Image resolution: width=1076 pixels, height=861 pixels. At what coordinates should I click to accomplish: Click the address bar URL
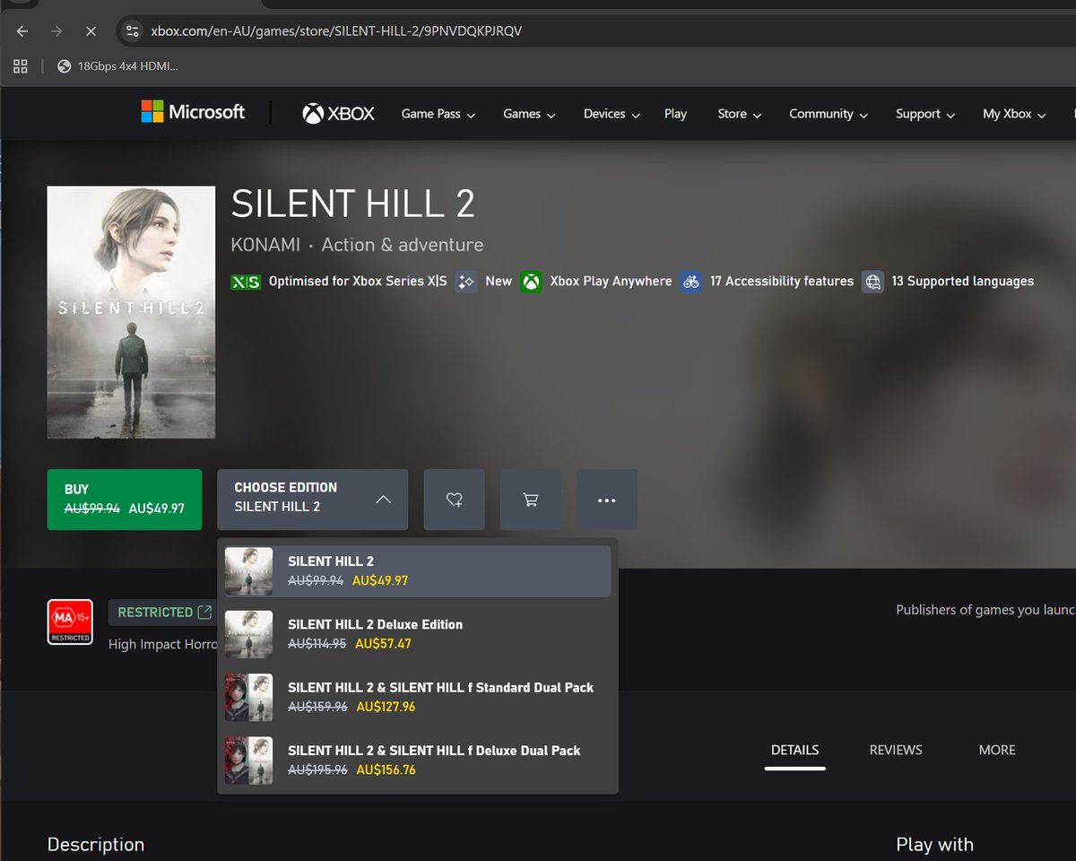click(336, 30)
